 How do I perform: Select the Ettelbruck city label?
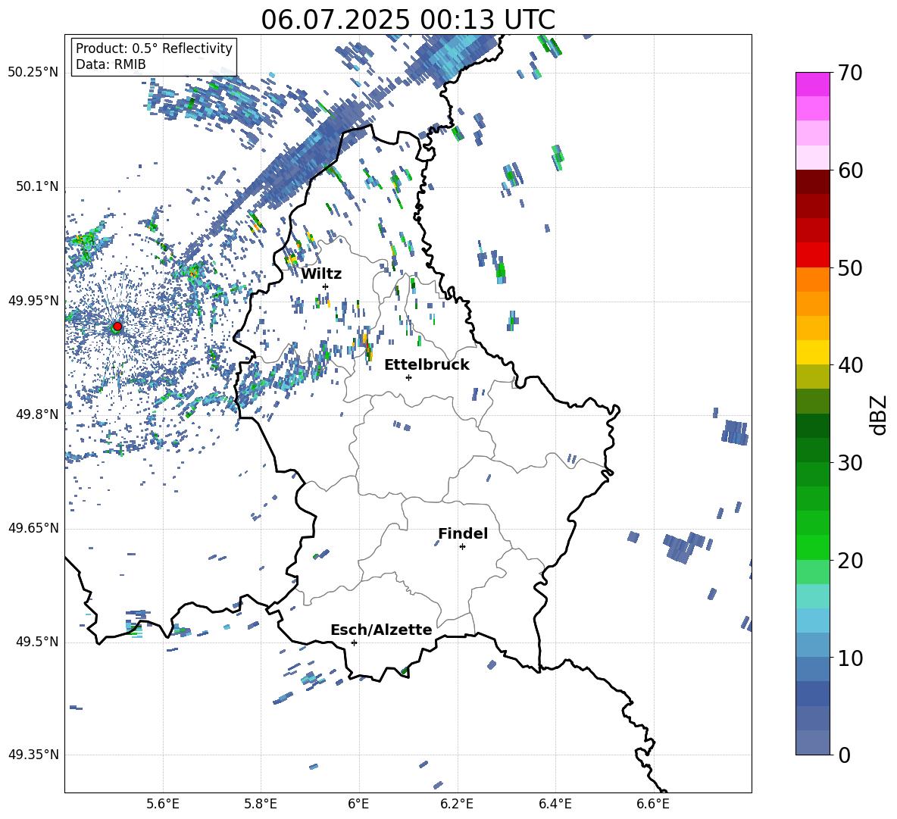[427, 365]
